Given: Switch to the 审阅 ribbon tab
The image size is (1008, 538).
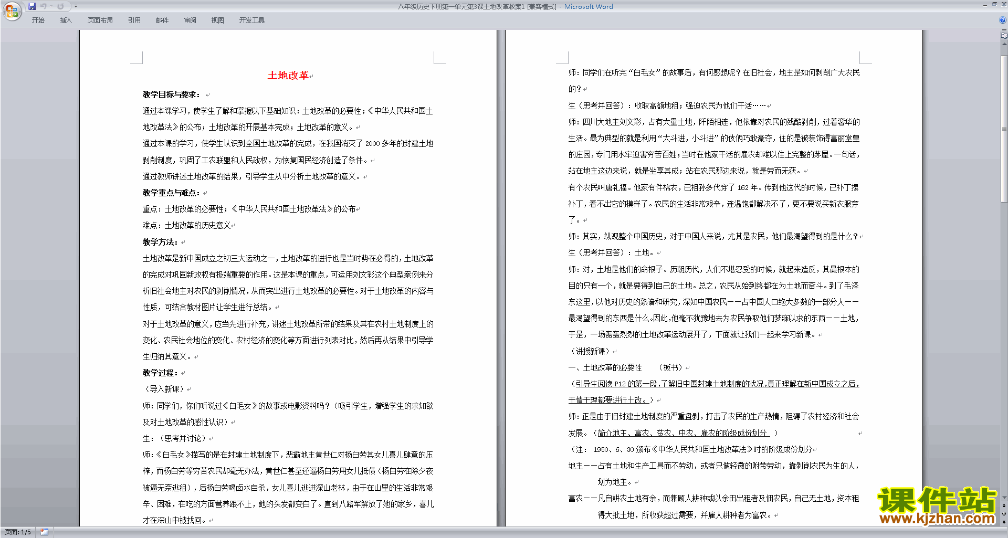Looking at the screenshot, I should coord(190,20).
